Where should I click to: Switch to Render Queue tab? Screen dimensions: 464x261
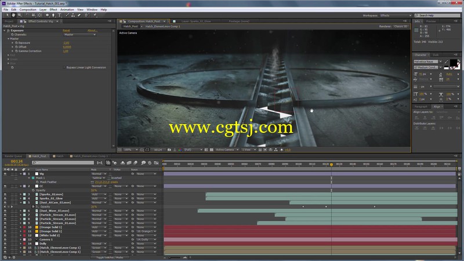13,156
